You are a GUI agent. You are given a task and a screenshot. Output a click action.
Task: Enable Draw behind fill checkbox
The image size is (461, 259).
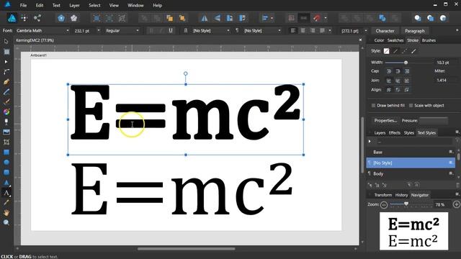click(x=373, y=106)
